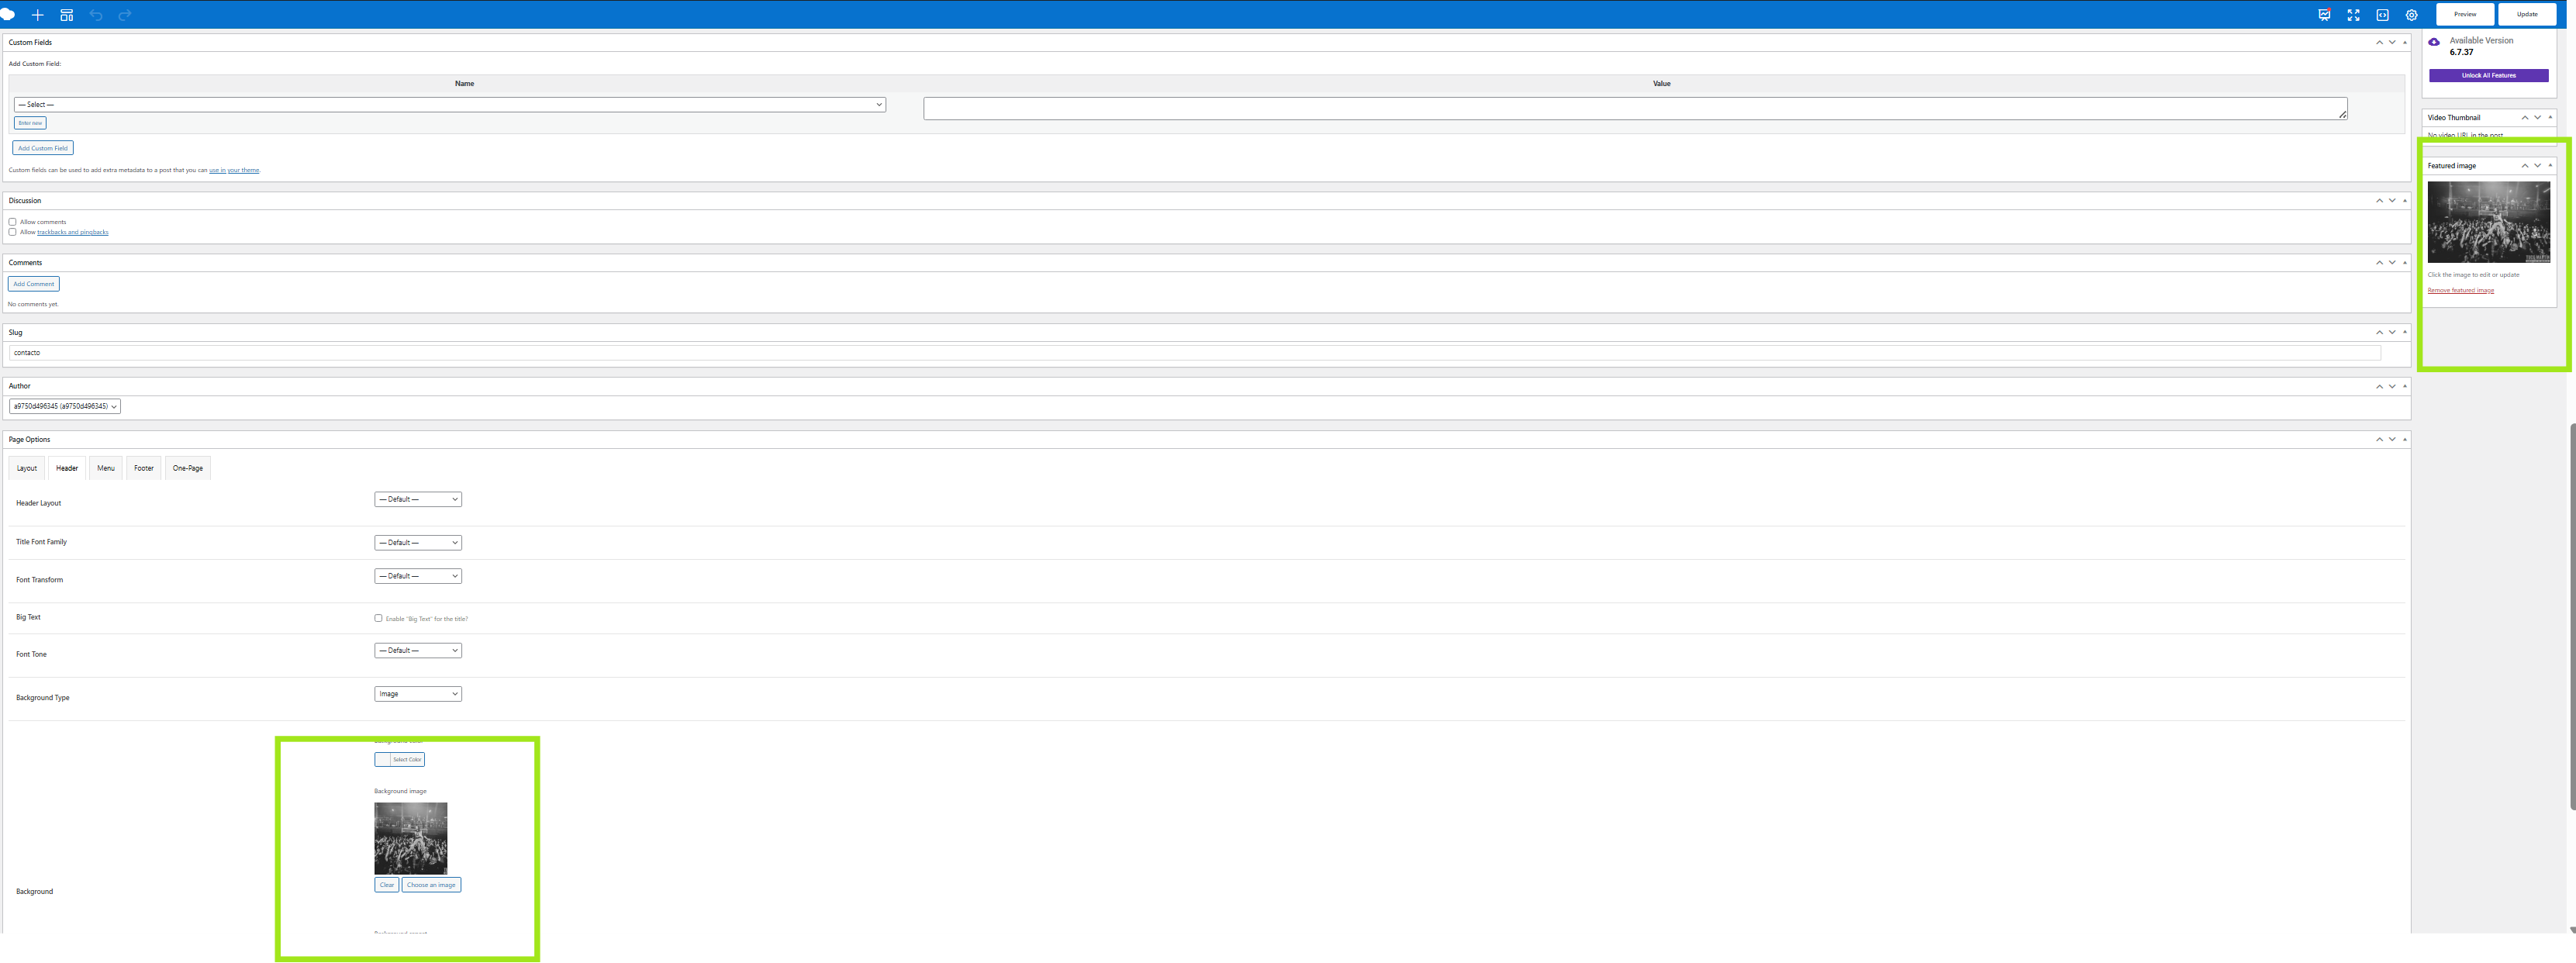This screenshot has width=2576, height=963.
Task: Switch to the Footer tab in Page Options
Action: [144, 468]
